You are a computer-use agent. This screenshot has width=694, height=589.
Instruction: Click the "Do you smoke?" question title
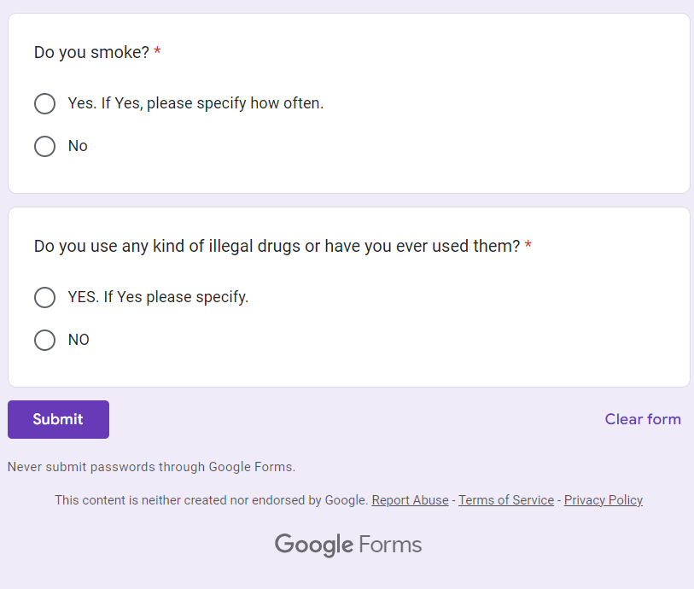(91, 53)
